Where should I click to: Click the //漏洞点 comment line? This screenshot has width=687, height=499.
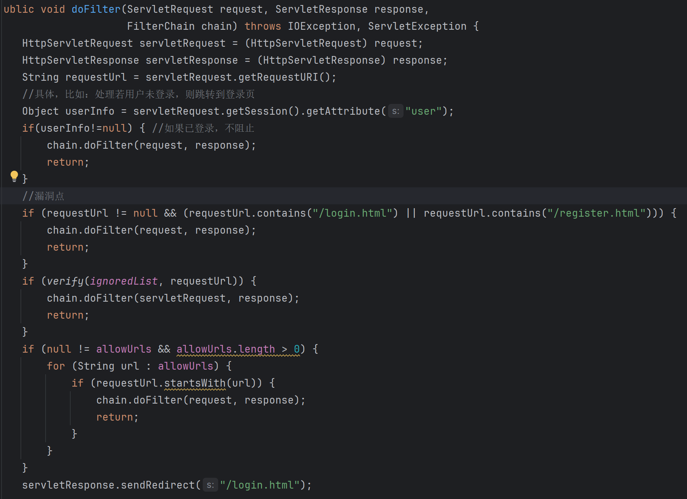coord(44,196)
